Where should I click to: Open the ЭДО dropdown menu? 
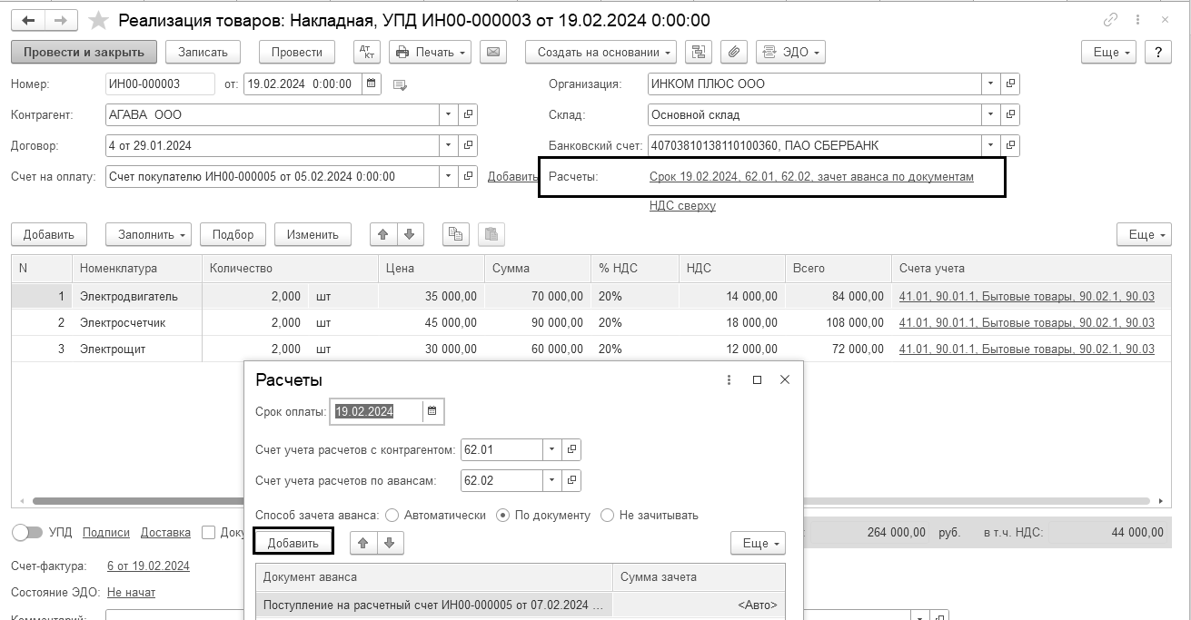click(790, 52)
